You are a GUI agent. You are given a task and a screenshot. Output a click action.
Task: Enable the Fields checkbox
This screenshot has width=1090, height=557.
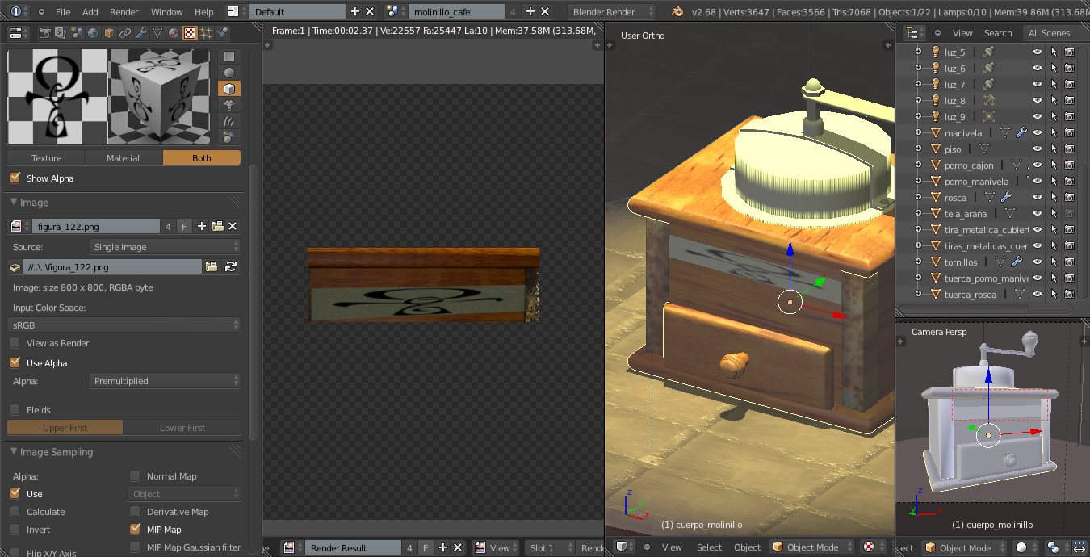point(15,410)
